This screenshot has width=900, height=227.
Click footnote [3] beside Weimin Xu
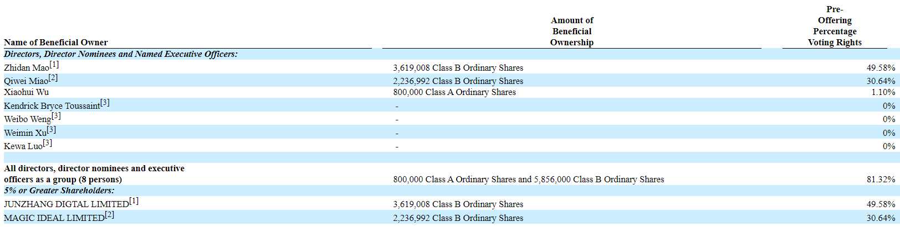coord(52,130)
